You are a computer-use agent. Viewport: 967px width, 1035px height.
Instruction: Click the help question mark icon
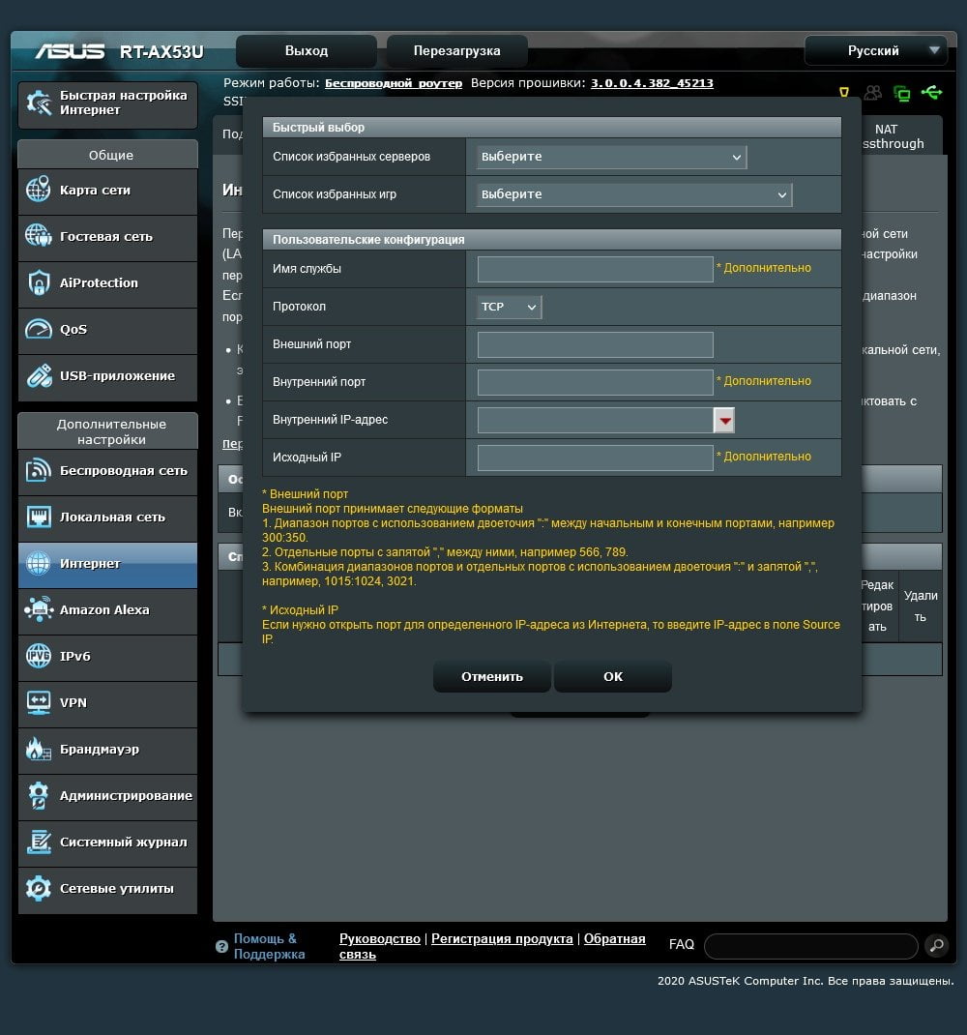(x=221, y=946)
